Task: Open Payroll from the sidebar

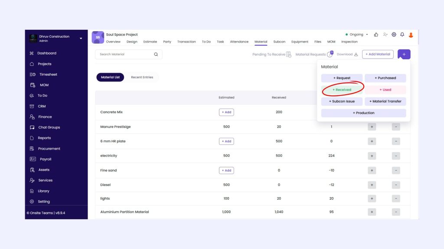Action: coord(45,159)
